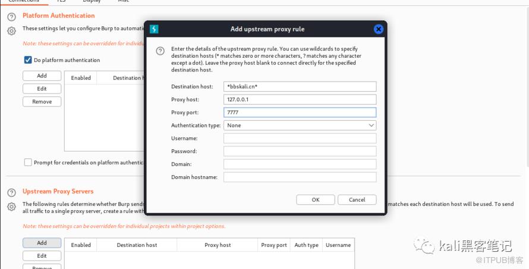
Task: Click the Platform Authentication heading
Action: pyautogui.click(x=59, y=15)
